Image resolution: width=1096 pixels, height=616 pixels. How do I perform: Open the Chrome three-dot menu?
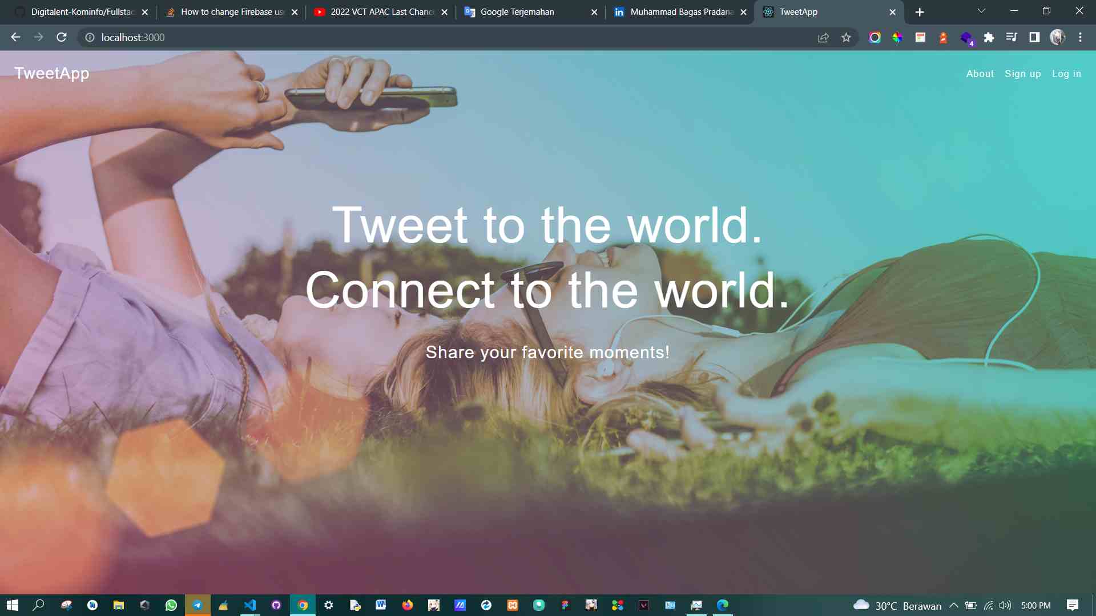(1080, 38)
